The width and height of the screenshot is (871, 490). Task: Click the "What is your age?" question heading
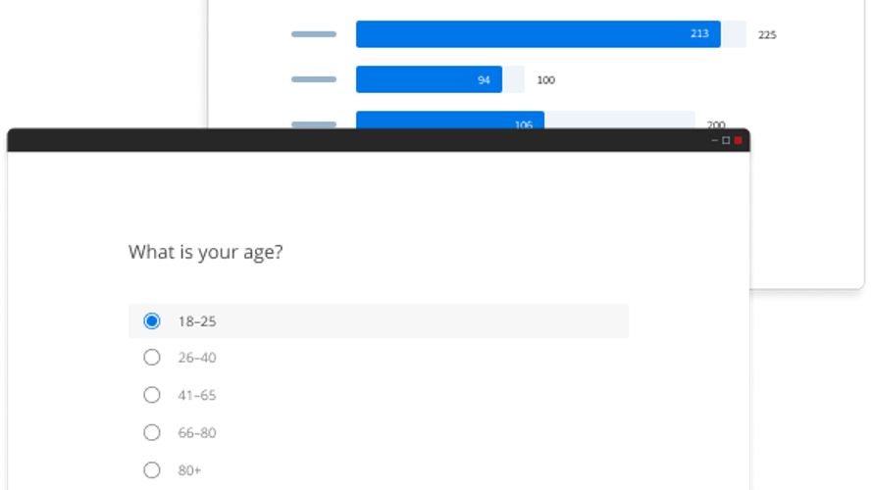(x=206, y=252)
